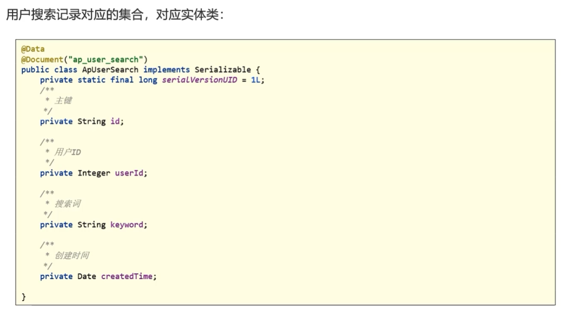This screenshot has height=310, width=562.
Task: Click the Integer type keyword
Action: 94,173
